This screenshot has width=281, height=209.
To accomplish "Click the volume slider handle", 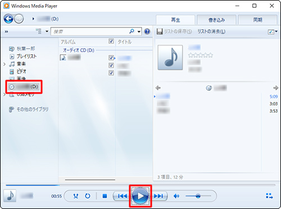I will tap(198, 196).
